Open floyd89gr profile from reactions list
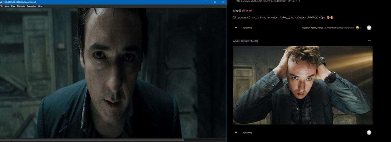Viewport: 391px width, 142px height. point(305,28)
